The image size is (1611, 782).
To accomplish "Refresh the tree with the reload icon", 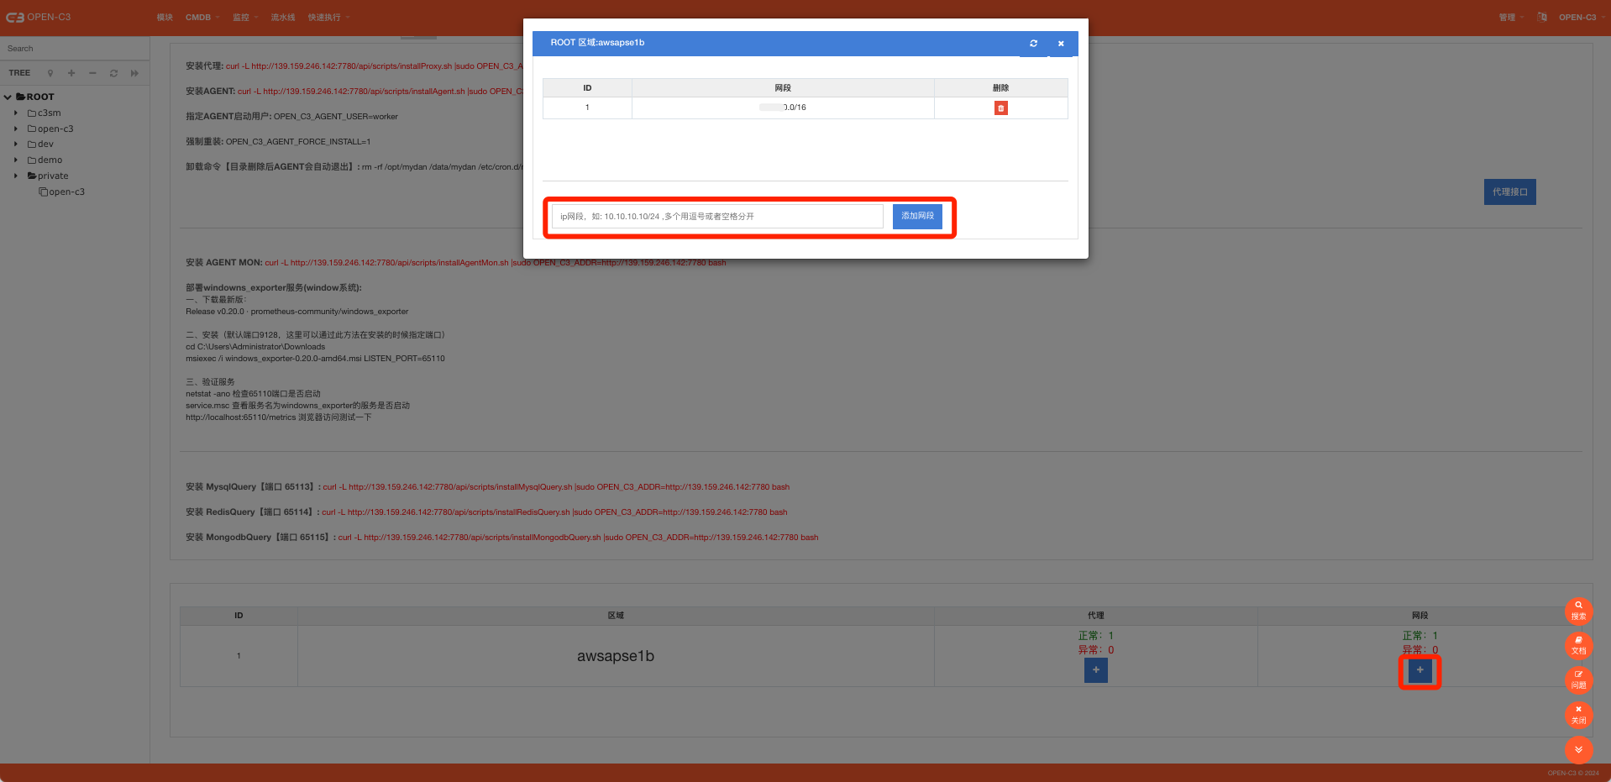I will tap(113, 73).
